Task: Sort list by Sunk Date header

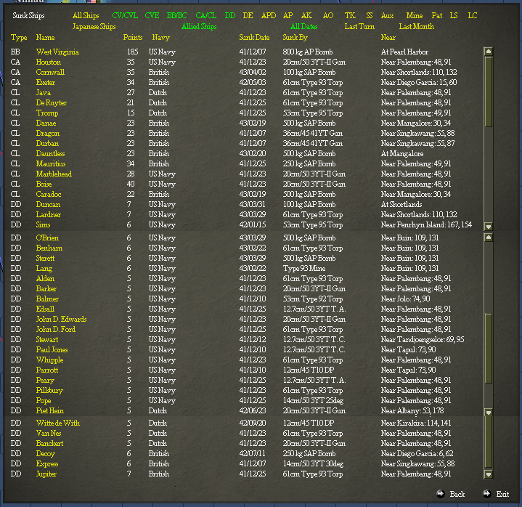Action: pyautogui.click(x=254, y=38)
